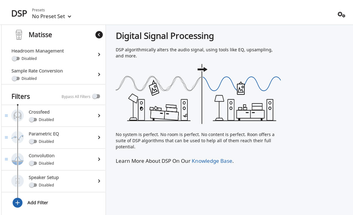
Task: Click the Speaker Setup icon
Action: [x=18, y=181]
